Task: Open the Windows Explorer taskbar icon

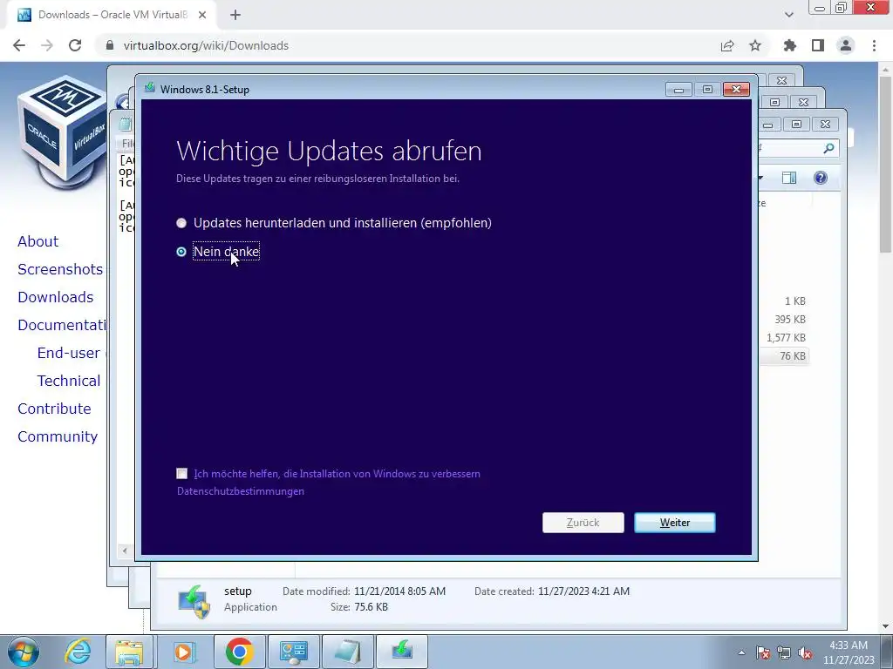Action: pyautogui.click(x=129, y=652)
